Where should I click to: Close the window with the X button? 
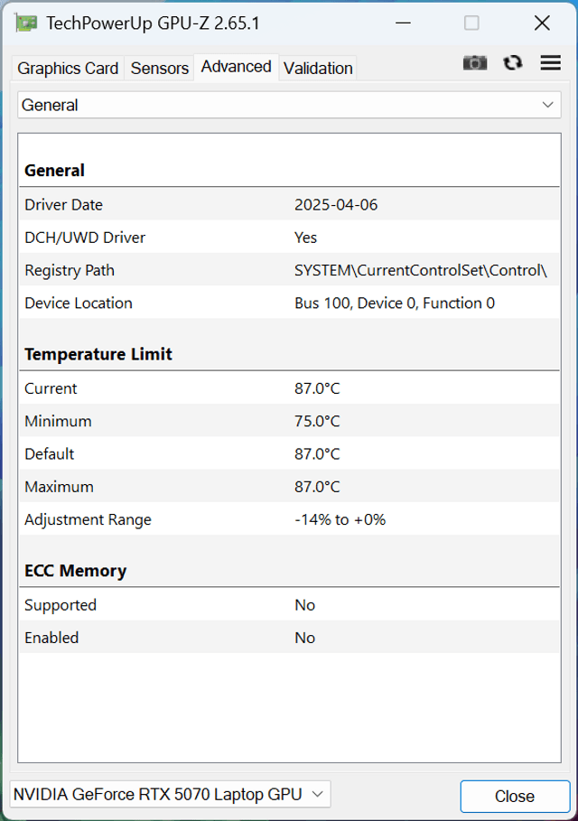[x=542, y=23]
